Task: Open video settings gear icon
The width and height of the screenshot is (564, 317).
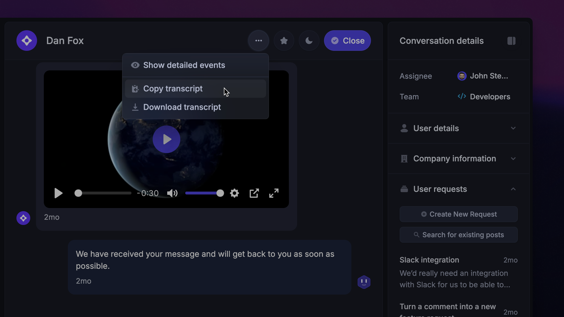Action: coord(235,193)
